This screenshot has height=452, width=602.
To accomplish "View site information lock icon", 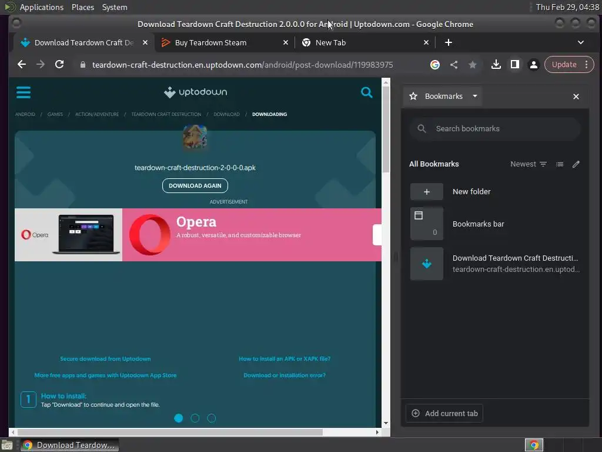I will [82, 65].
